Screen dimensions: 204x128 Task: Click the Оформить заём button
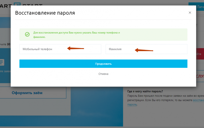coord(27,93)
